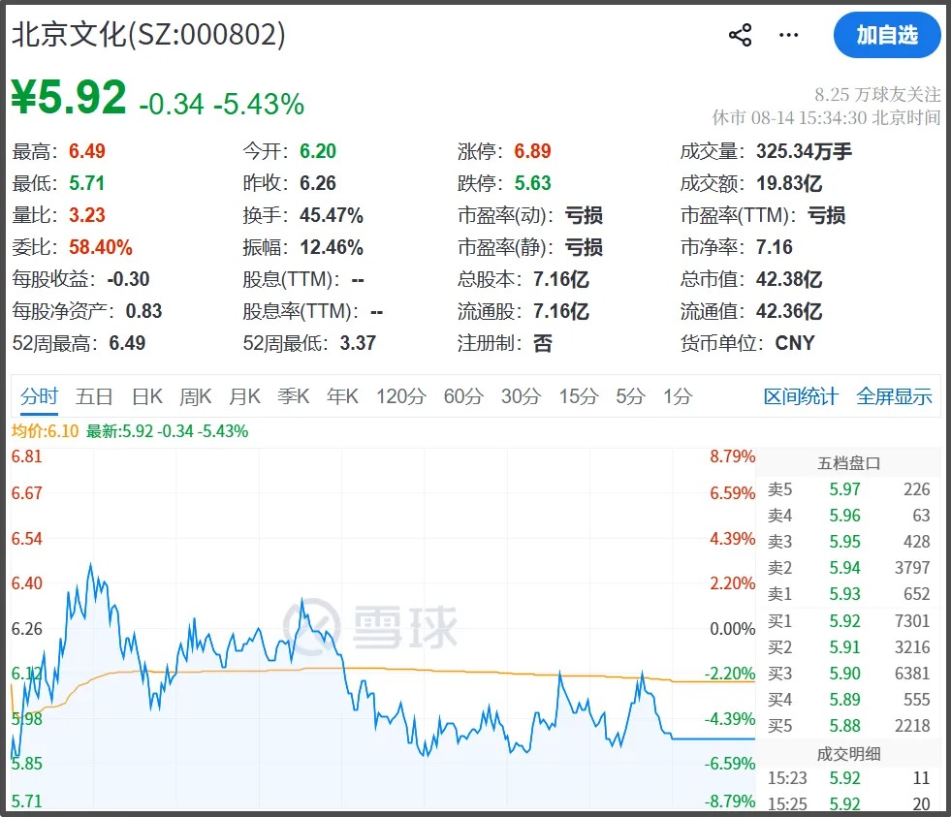951x817 pixels.
Task: Show the 120分 chart
Action: [x=401, y=396]
